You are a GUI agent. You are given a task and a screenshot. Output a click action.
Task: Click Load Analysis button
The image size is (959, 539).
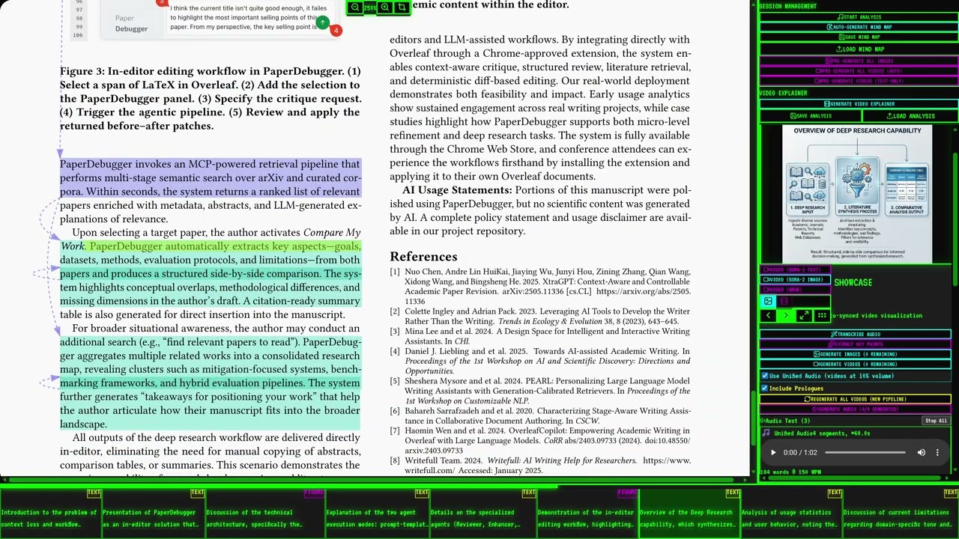pyautogui.click(x=910, y=116)
